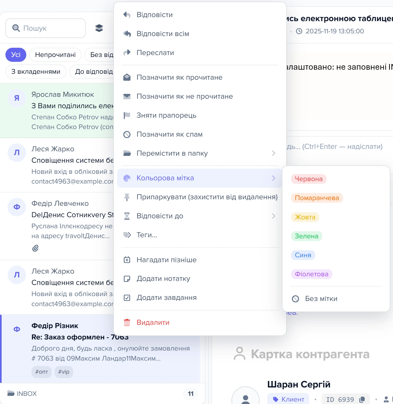
Task: Click the forward arrow icon beside Переслати
Action: [127, 53]
